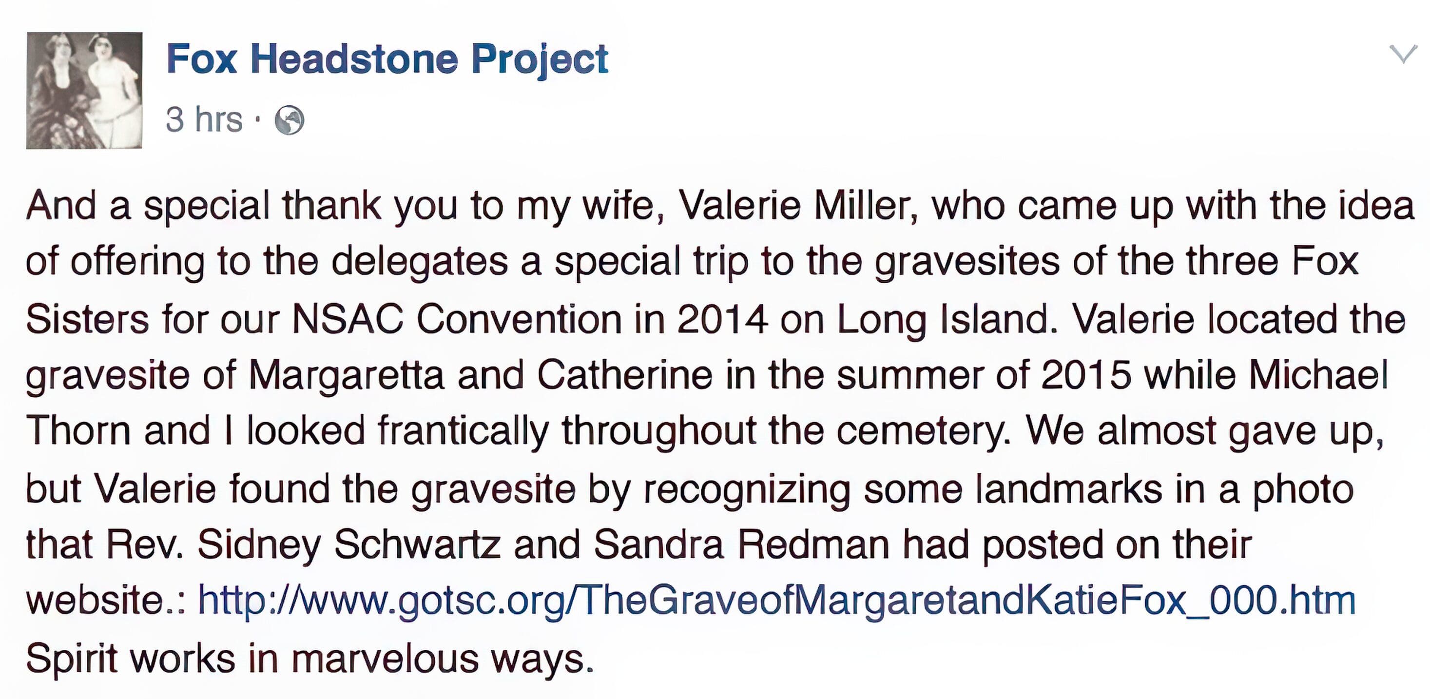1430x699 pixels.
Task: Click the words NSAC Convention
Action: tap(457, 320)
